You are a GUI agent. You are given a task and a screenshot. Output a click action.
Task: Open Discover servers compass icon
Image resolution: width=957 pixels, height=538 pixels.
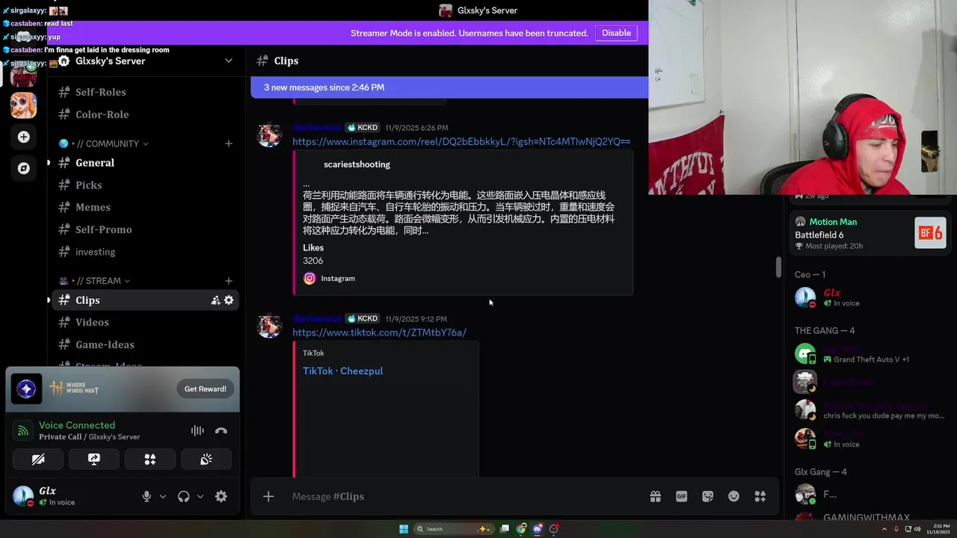pos(23,168)
